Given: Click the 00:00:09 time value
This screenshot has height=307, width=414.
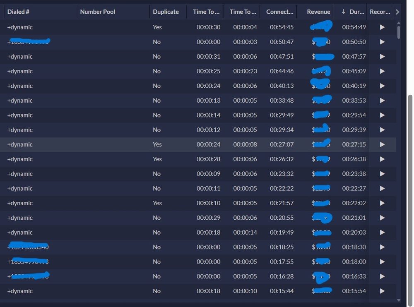Looking at the screenshot, I should coord(208,174).
